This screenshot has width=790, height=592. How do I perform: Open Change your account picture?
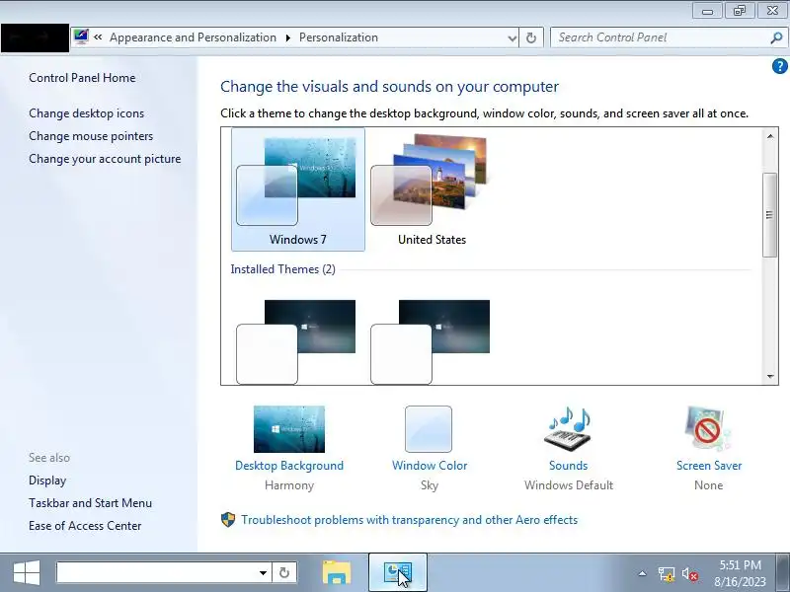tap(105, 159)
